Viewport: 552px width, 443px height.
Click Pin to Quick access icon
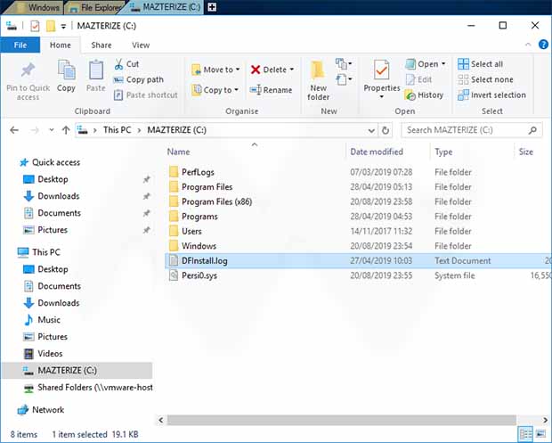pyautogui.click(x=28, y=70)
